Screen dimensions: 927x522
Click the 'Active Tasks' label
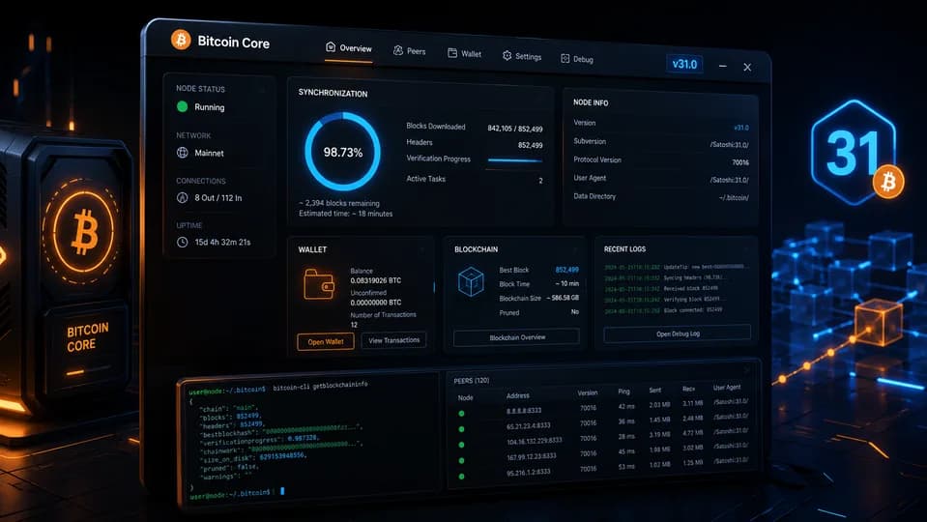[425, 179]
